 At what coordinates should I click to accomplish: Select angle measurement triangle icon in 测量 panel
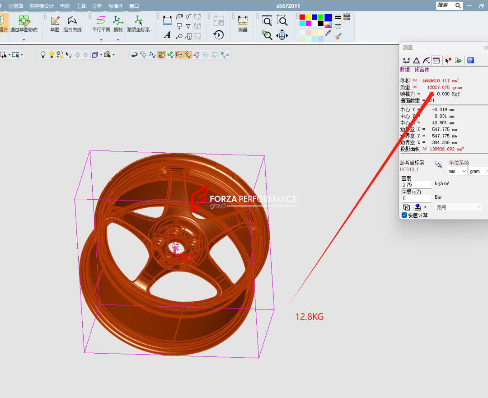pyautogui.click(x=416, y=61)
